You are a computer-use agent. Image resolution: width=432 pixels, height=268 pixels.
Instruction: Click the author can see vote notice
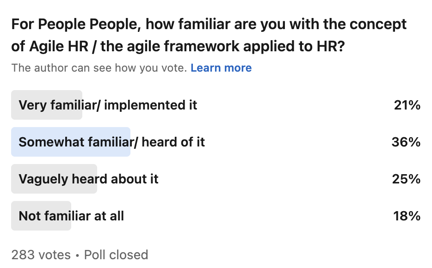click(x=99, y=68)
